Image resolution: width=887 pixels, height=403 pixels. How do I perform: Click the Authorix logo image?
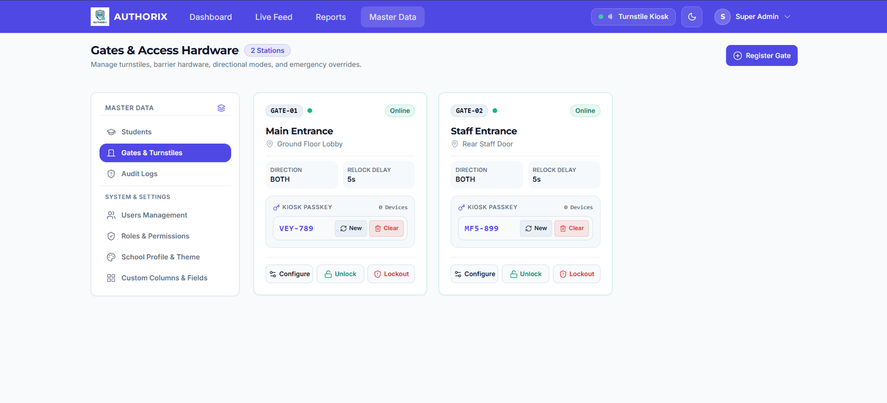(x=100, y=17)
